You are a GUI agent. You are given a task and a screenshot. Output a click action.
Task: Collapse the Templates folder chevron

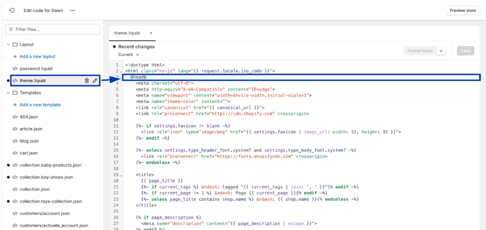[x=9, y=92]
